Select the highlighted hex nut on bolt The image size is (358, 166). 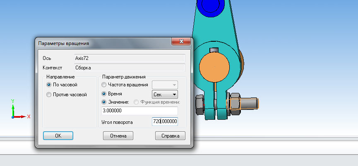click(233, 103)
